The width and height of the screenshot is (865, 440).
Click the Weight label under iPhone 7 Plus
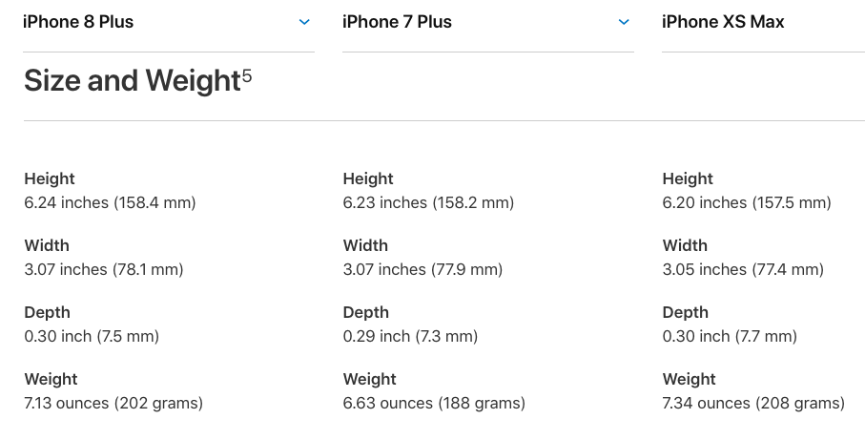click(x=370, y=379)
